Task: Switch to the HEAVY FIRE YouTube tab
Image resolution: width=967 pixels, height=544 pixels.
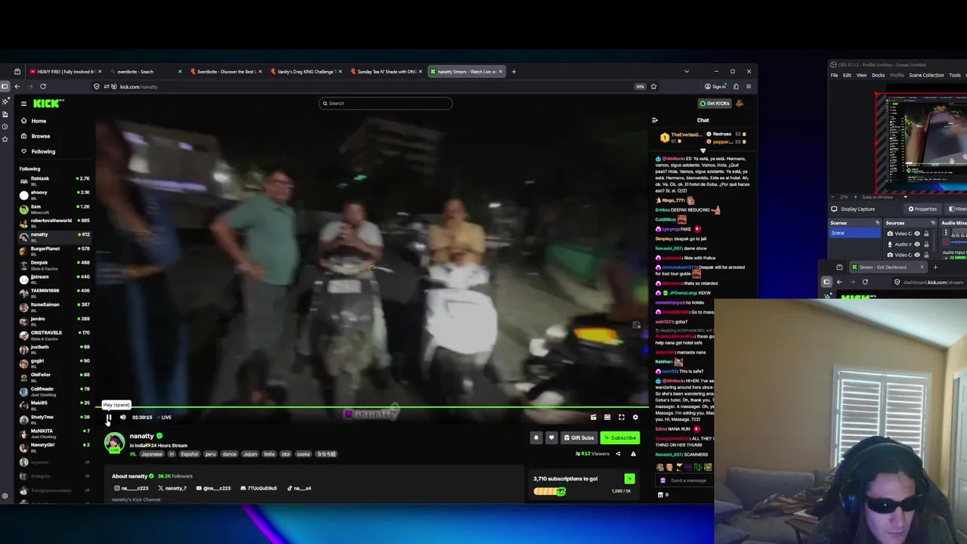Action: click(66, 72)
